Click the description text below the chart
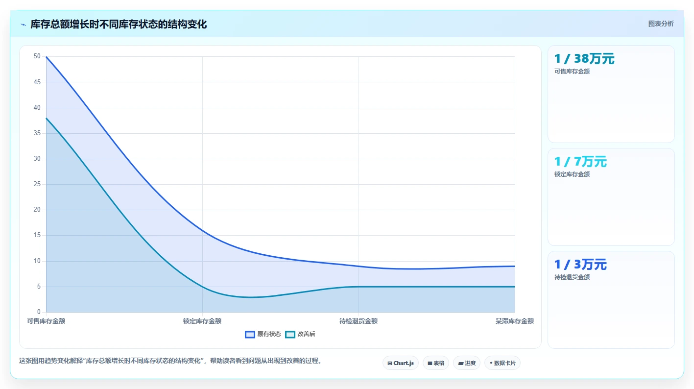Viewport: 694px width, 389px height. (170, 361)
